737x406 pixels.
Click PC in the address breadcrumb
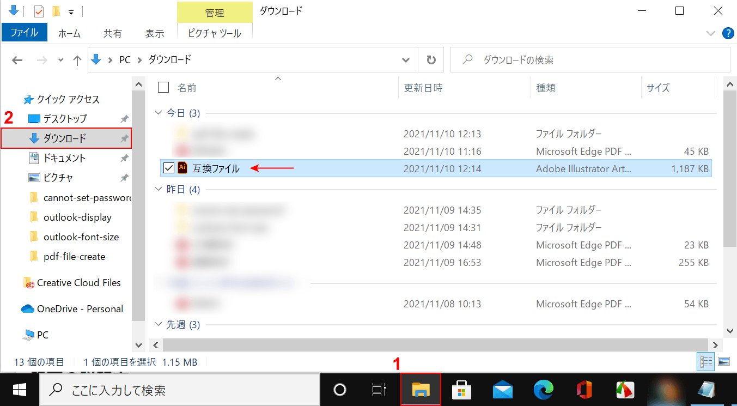tap(125, 60)
